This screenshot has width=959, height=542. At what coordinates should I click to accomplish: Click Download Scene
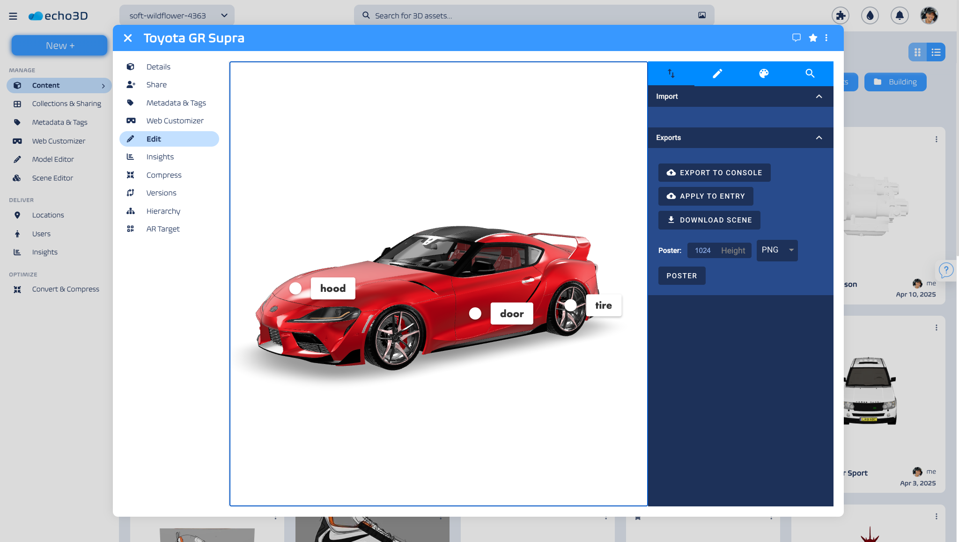coord(709,220)
